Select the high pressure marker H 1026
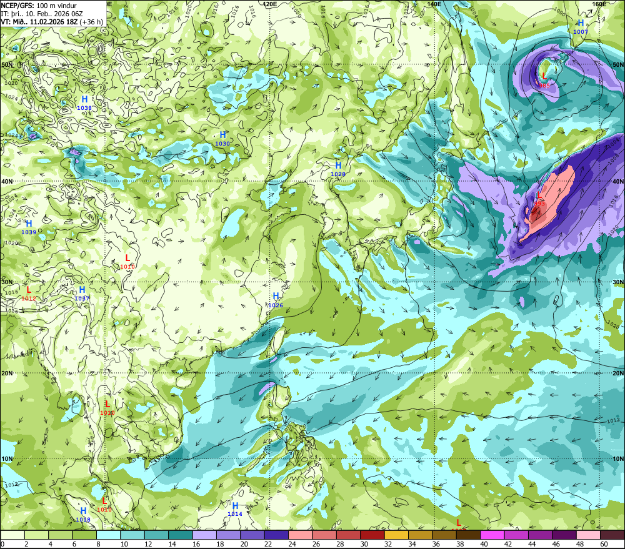625x549 pixels. (276, 300)
